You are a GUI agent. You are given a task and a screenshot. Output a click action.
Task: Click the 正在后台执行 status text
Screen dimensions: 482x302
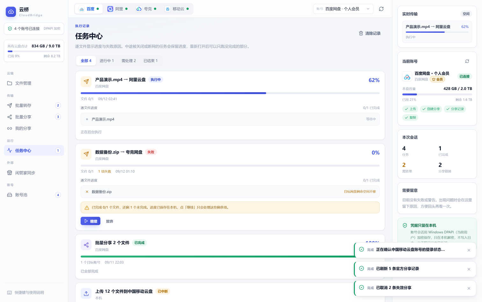pyautogui.click(x=91, y=132)
